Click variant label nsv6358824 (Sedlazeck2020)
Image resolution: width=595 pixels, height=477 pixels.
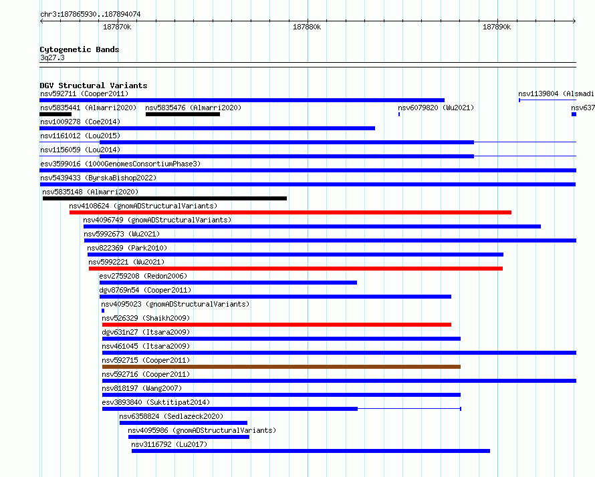tap(171, 416)
